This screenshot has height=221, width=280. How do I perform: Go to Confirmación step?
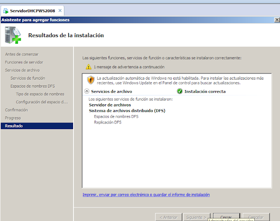(x=16, y=110)
